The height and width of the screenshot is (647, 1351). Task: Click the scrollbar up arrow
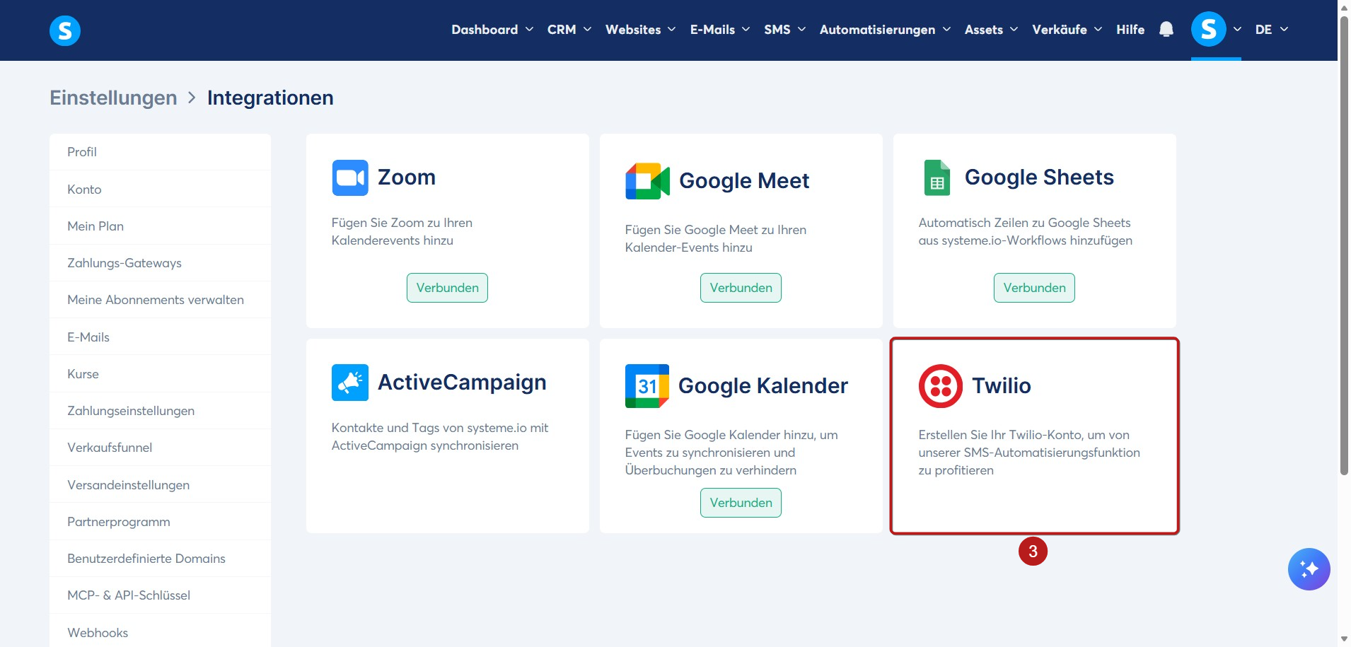pyautogui.click(x=1344, y=6)
